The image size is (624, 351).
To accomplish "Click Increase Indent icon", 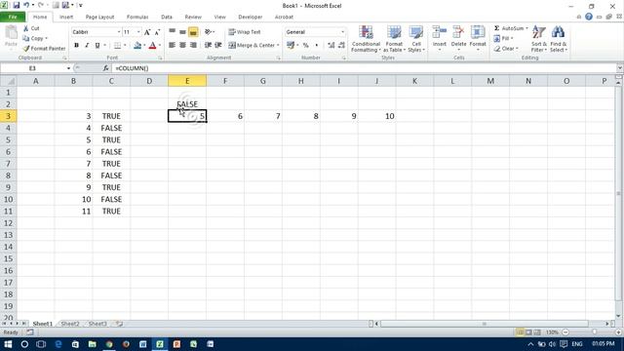I will point(218,46).
